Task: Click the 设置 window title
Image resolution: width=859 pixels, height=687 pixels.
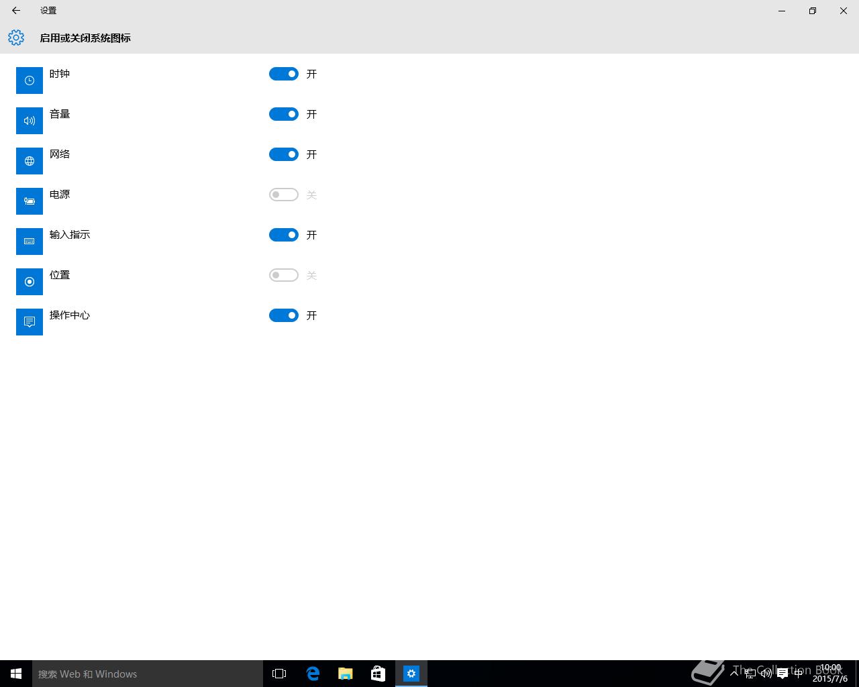Action: pos(48,11)
